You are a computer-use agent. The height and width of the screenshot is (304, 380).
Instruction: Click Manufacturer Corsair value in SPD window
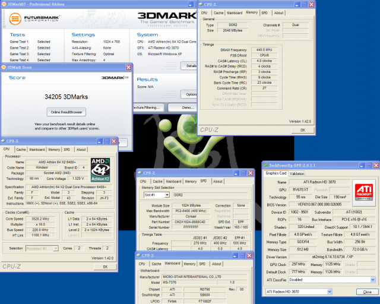190,216
